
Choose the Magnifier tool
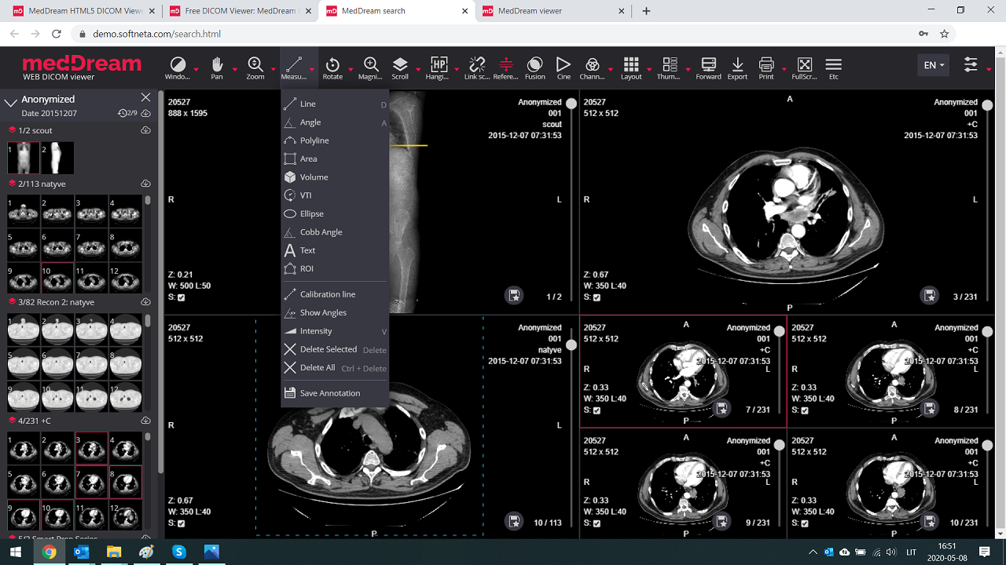370,67
